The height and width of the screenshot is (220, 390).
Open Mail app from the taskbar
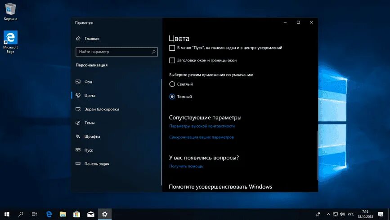[x=91, y=214]
